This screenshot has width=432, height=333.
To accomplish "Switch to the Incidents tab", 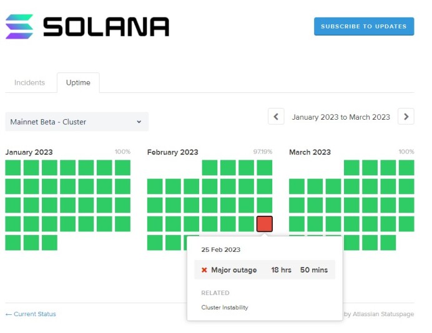I will (29, 82).
